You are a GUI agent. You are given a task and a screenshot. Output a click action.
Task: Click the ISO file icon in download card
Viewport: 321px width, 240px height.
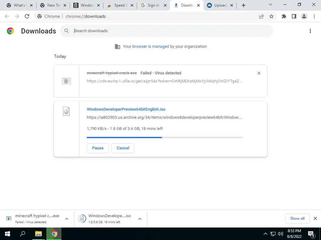[x=66, y=111]
